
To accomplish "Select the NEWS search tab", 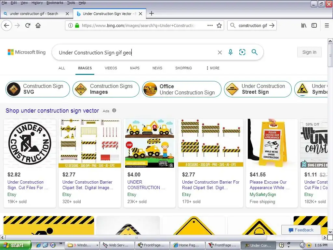I will [157, 68].
